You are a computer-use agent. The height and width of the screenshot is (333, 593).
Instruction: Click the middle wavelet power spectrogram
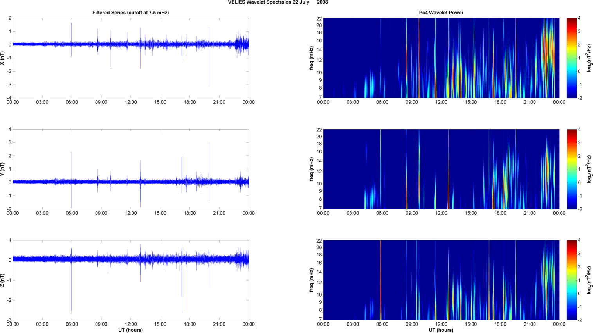441,169
